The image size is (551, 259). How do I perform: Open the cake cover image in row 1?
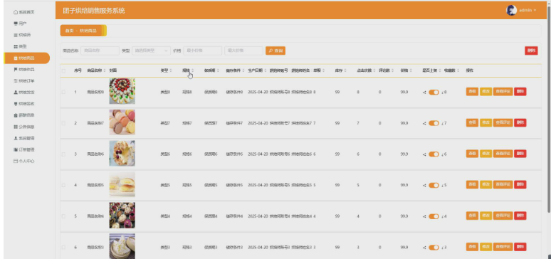pos(122,91)
